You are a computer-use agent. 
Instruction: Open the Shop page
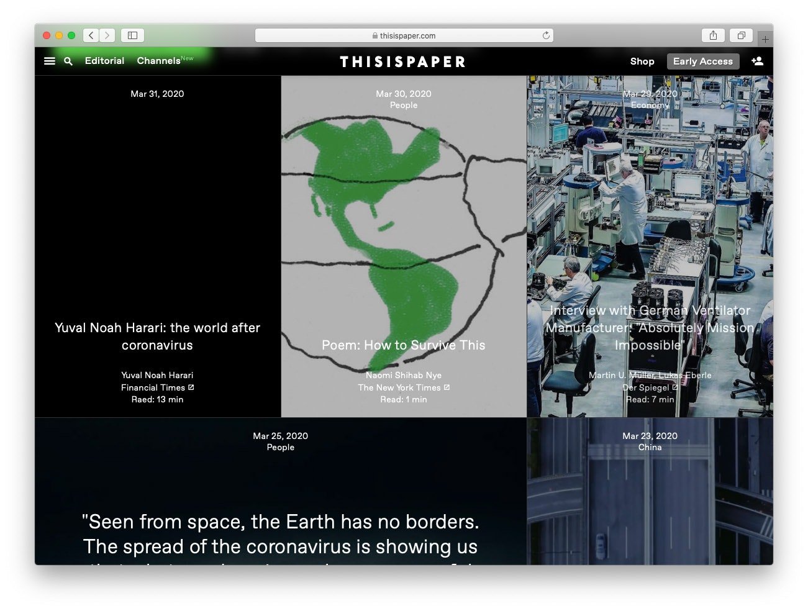coord(642,61)
